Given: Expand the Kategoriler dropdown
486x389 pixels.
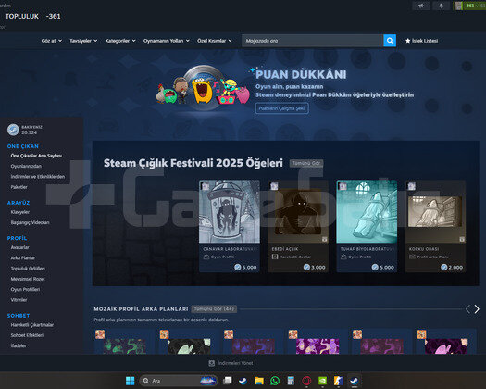Looking at the screenshot, I should pyautogui.click(x=120, y=41).
